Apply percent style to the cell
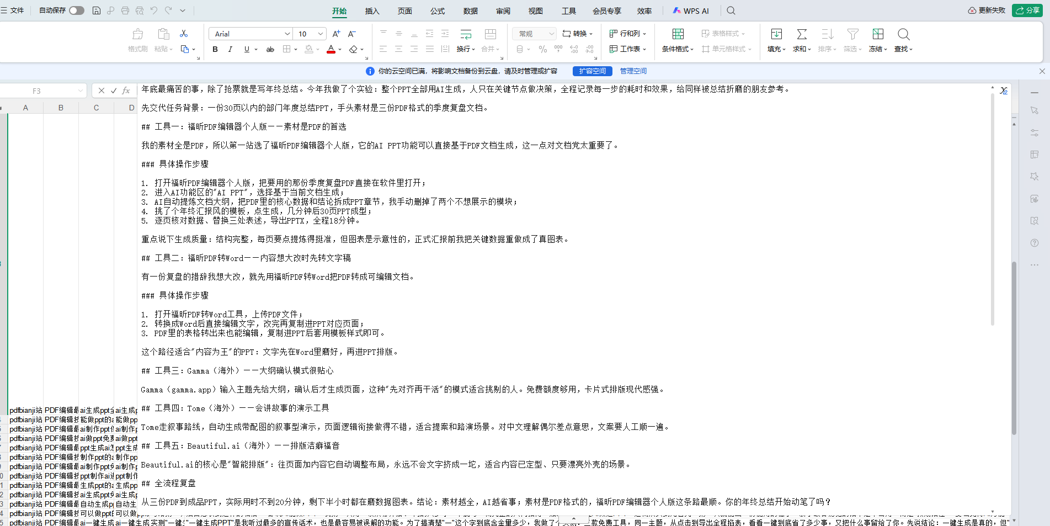This screenshot has width=1050, height=526. coord(543,49)
